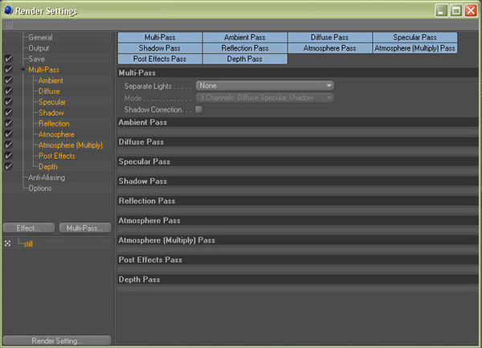Switch to the Ambient Pass tab
The image size is (482, 348).
coord(244,38)
